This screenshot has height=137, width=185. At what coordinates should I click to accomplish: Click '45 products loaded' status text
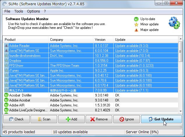tap(19, 132)
